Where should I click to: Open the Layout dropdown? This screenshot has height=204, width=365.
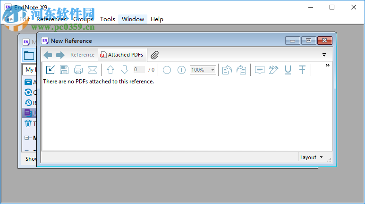tap(312, 157)
